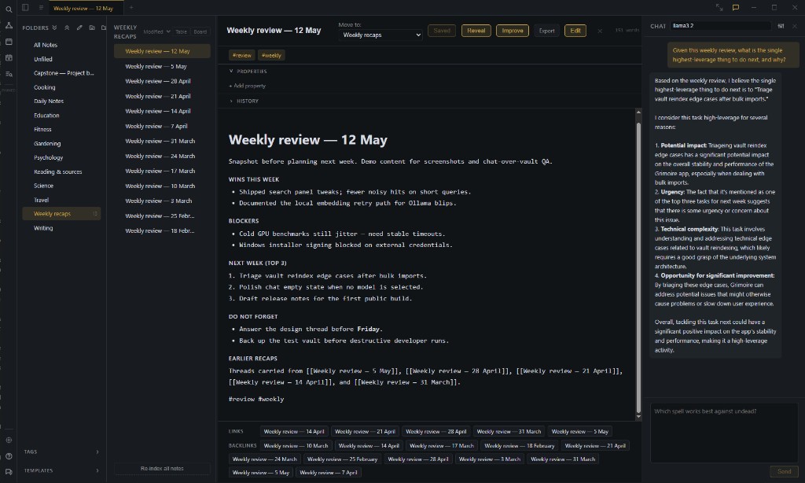
Task: Select the Weekly review — 12 May tab
Action: (x=86, y=8)
